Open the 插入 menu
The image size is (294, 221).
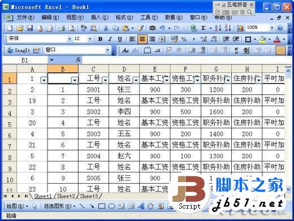100,18
